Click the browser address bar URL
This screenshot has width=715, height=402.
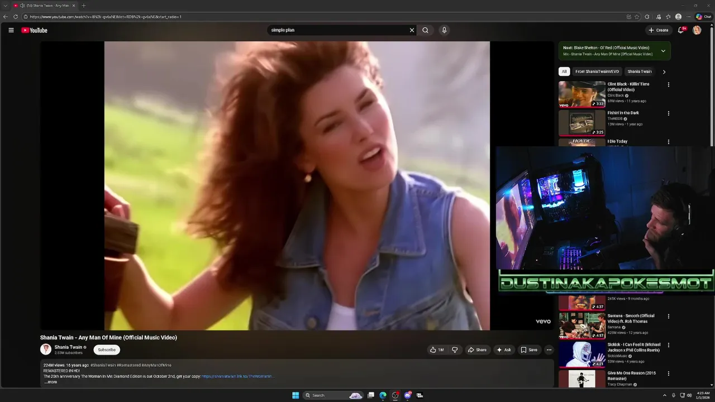click(106, 17)
